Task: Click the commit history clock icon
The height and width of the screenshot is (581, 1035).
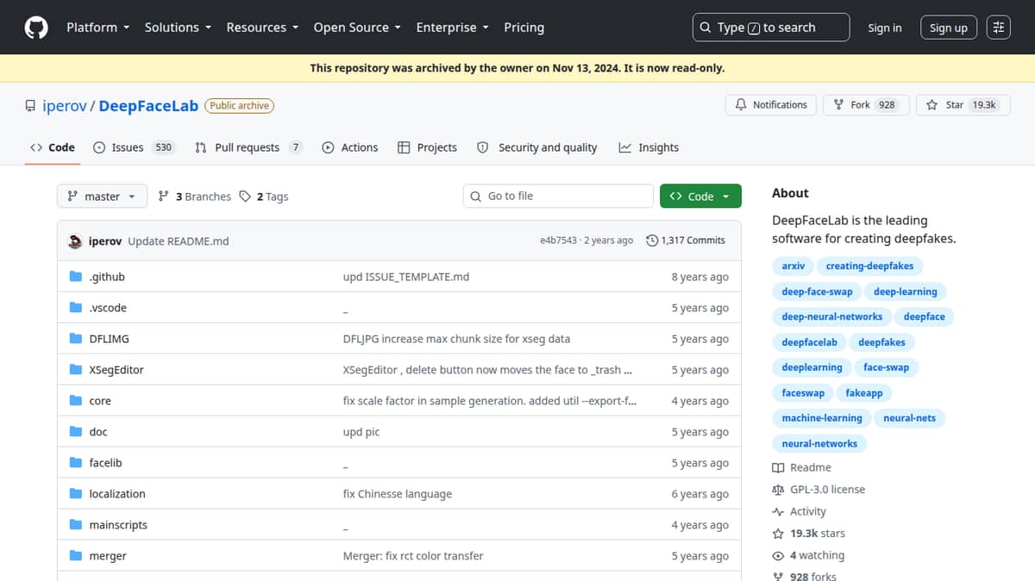Action: 652,241
